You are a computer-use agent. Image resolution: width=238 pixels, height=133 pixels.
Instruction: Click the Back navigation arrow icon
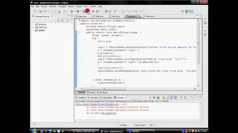141,11
